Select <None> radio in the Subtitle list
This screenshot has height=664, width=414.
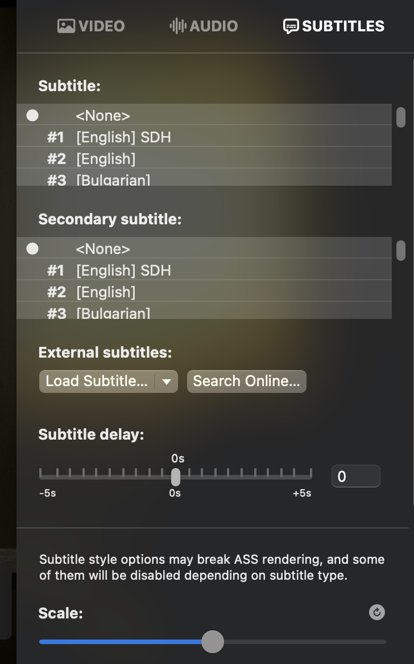pyautogui.click(x=32, y=115)
